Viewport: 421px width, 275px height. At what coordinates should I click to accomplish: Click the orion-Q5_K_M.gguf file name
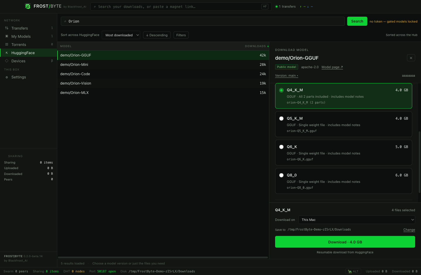point(302,131)
